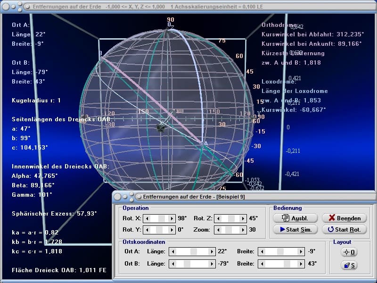Click 'Kurswinkel bei Ankunft: 89,166°' text

pos(311,44)
